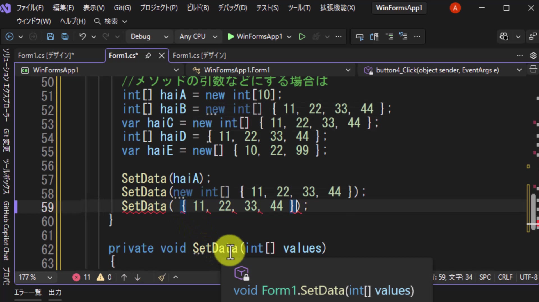Open the GitHub Copilot Chat side tab

[6, 231]
